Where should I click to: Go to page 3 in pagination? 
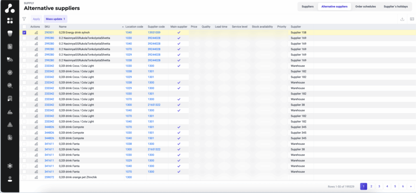[379, 186]
